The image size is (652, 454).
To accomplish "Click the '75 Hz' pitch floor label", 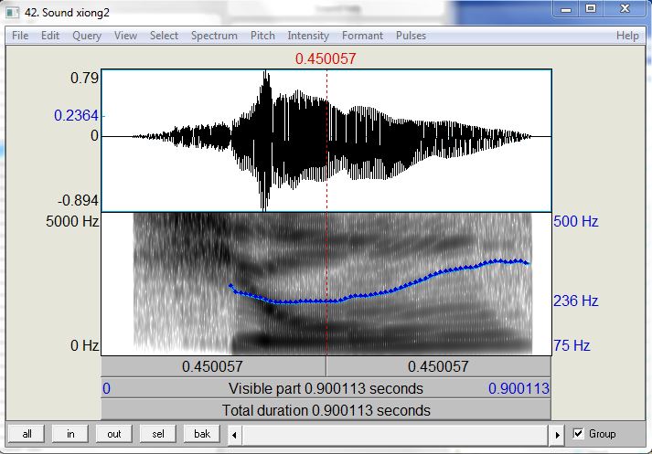I will [x=572, y=345].
